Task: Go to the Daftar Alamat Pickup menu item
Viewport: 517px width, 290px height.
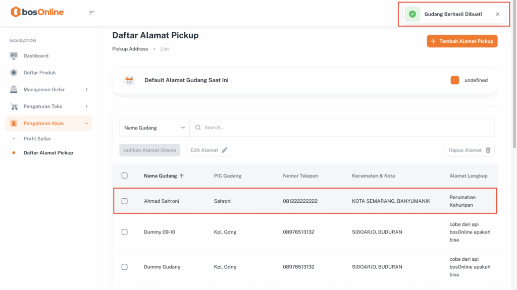Action: click(48, 153)
